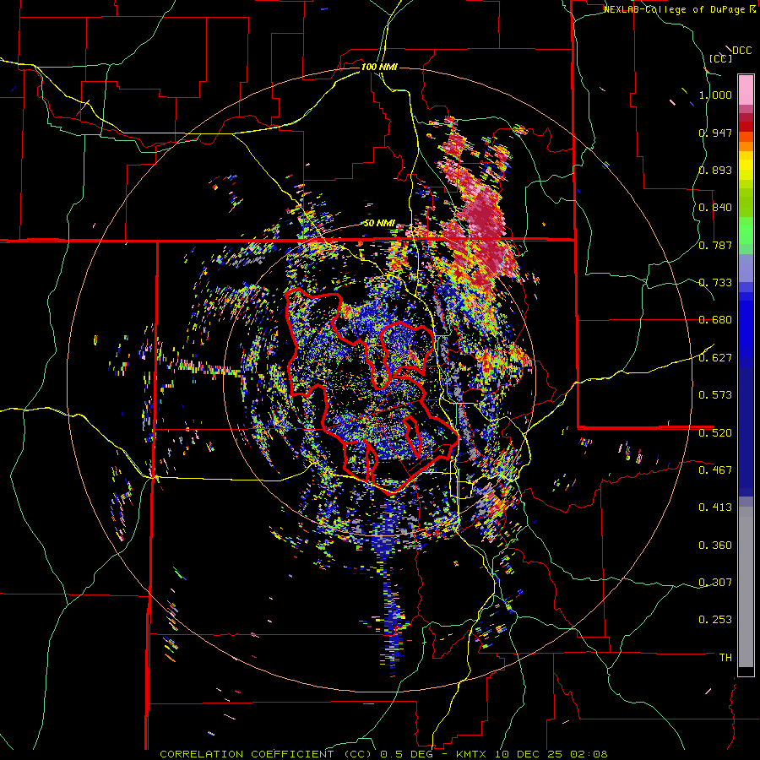The height and width of the screenshot is (760, 760).
Task: Click the 0.787 legend value
Action: 715,245
